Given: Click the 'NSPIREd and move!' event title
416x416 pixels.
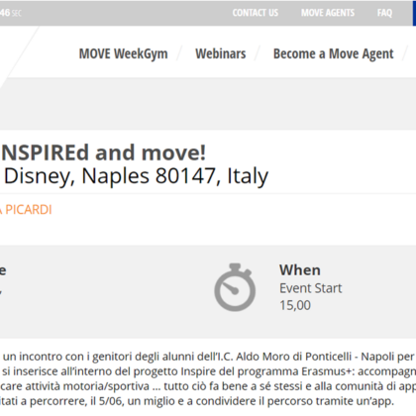Looking at the screenshot, I should click(103, 153).
